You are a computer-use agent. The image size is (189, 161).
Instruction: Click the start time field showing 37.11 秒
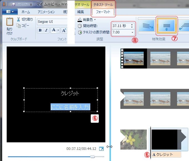[120, 26]
